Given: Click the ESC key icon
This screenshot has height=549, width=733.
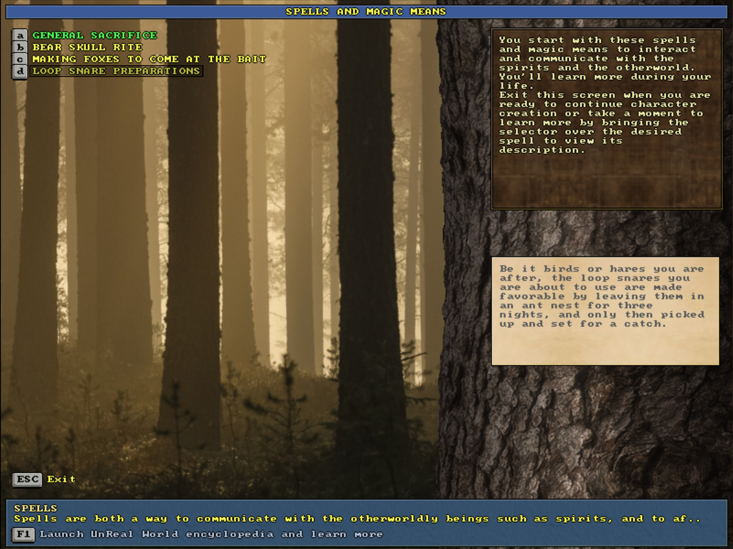Looking at the screenshot, I should [27, 479].
